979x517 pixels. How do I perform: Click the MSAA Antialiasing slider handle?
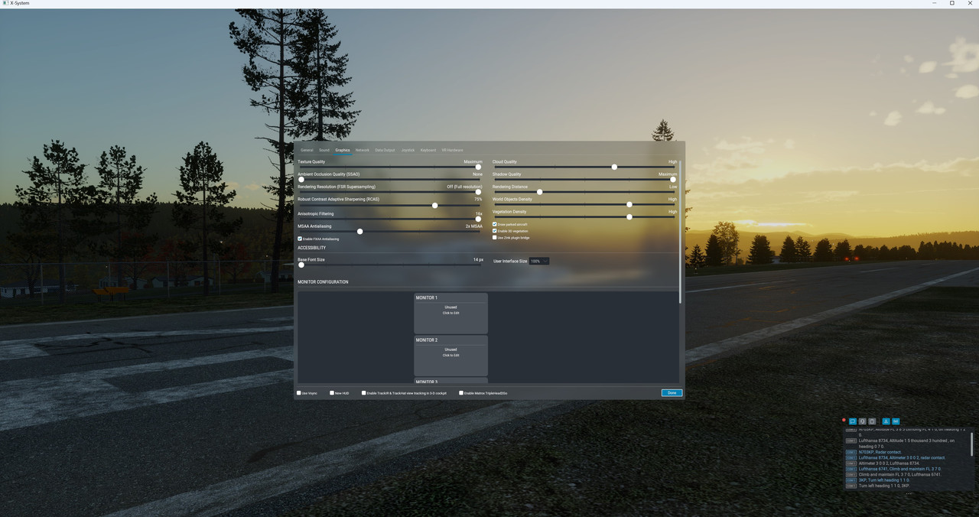359,231
